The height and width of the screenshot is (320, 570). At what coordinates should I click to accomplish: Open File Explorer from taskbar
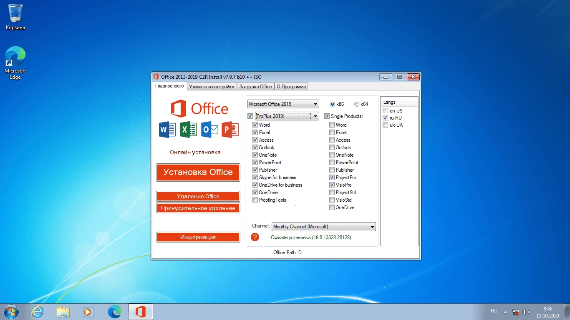pyautogui.click(x=63, y=312)
